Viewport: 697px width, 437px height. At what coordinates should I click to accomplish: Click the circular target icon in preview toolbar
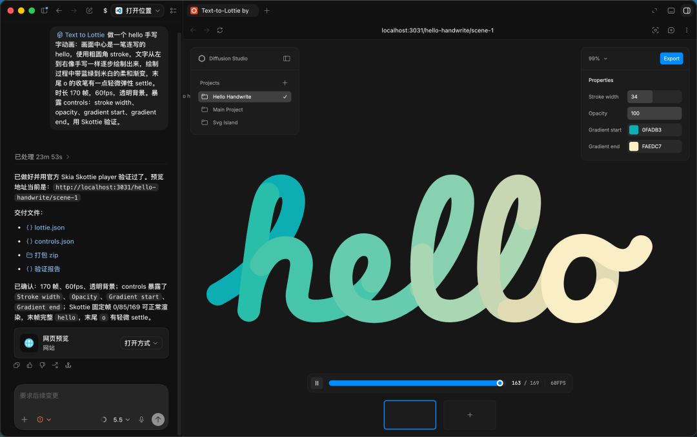[671, 30]
